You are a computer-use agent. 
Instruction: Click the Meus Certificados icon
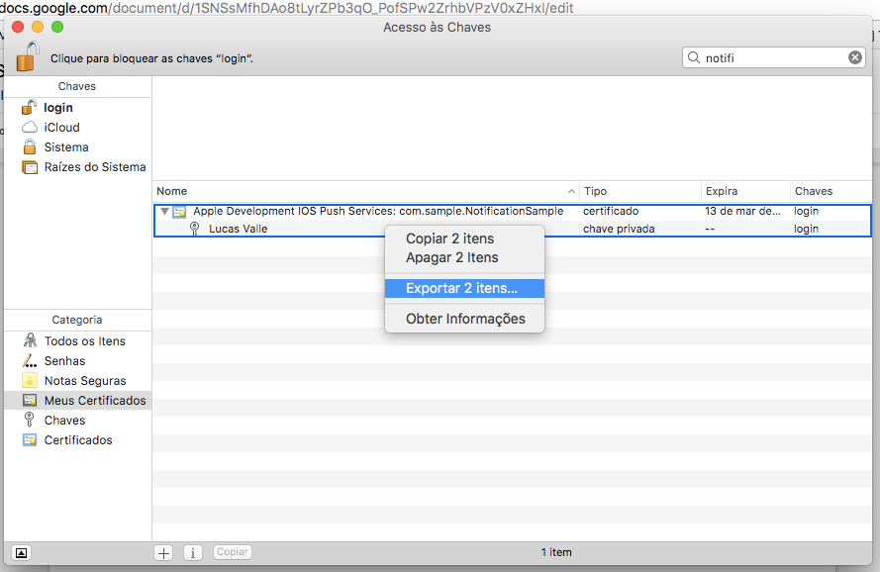pyautogui.click(x=30, y=400)
